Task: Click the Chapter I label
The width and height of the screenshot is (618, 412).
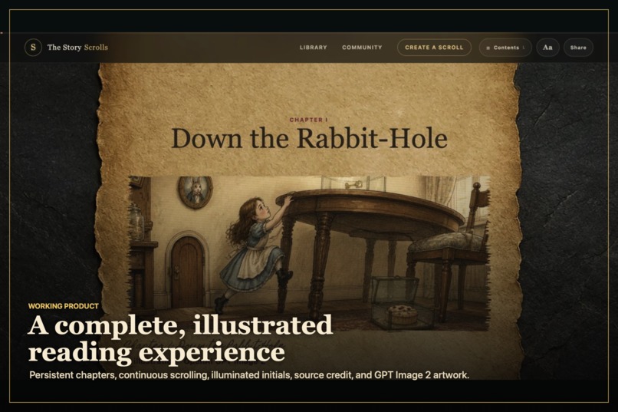Action: point(308,120)
